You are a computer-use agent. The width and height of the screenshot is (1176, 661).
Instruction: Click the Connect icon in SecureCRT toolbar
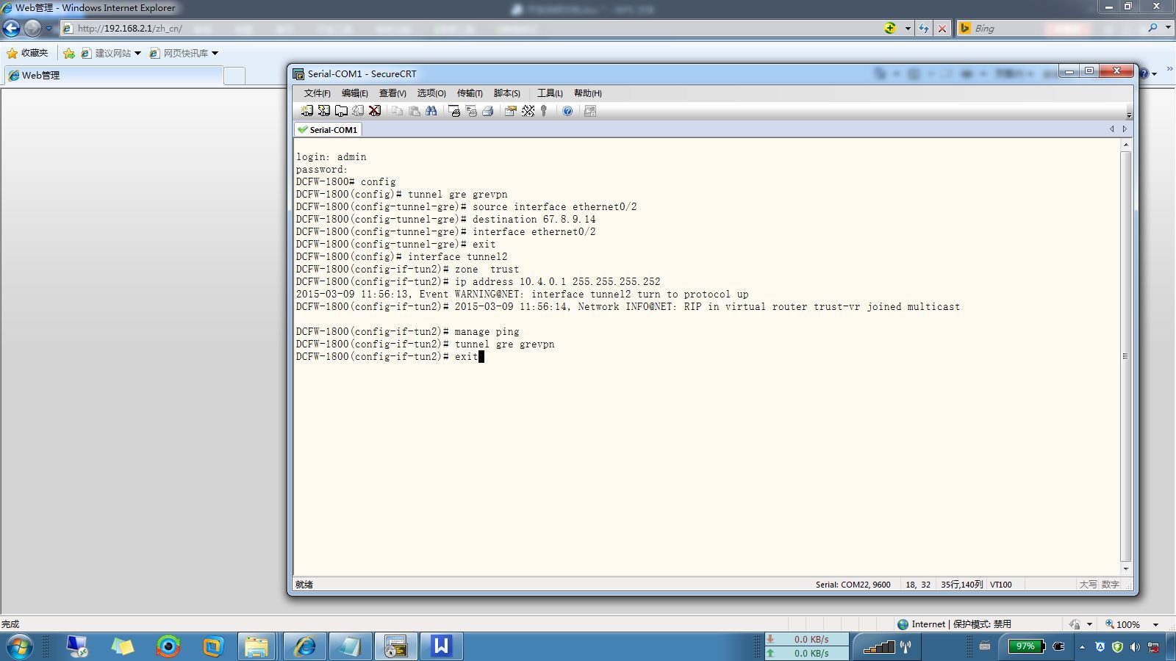coord(307,111)
